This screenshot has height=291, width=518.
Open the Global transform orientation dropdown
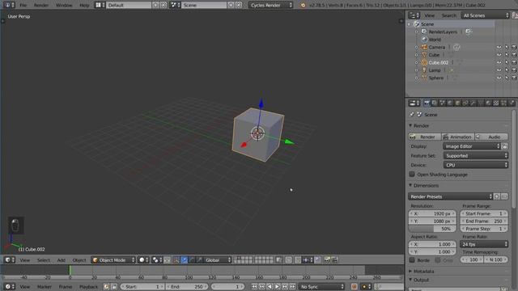[217, 260]
